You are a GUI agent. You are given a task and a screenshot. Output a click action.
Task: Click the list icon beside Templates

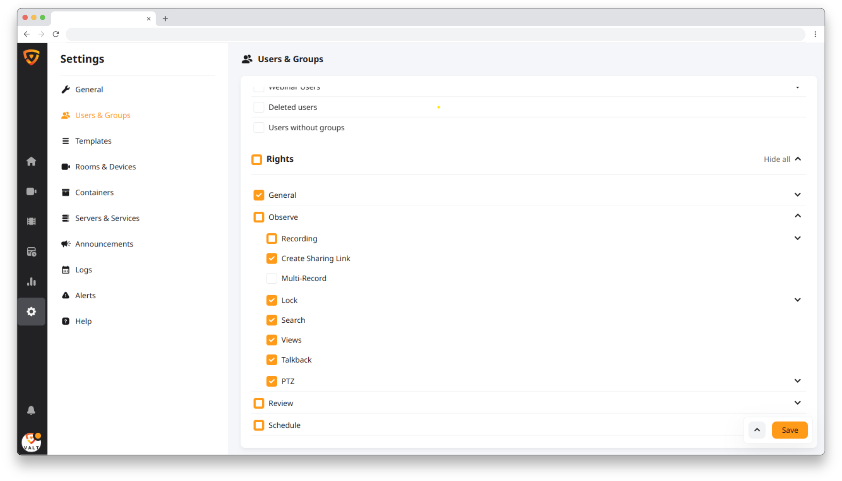coord(66,141)
